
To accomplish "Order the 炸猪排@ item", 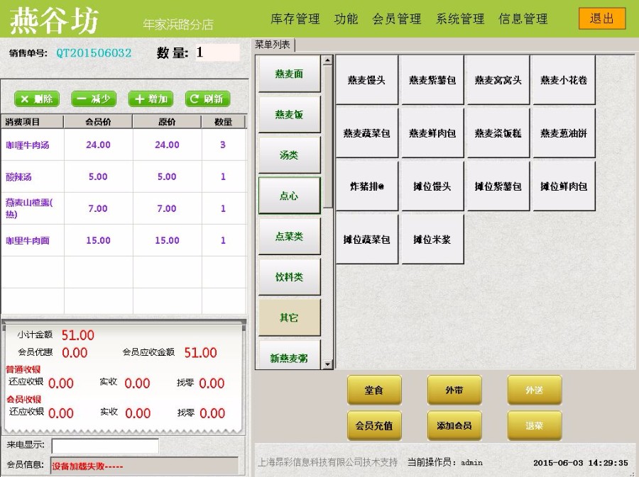I will point(366,186).
